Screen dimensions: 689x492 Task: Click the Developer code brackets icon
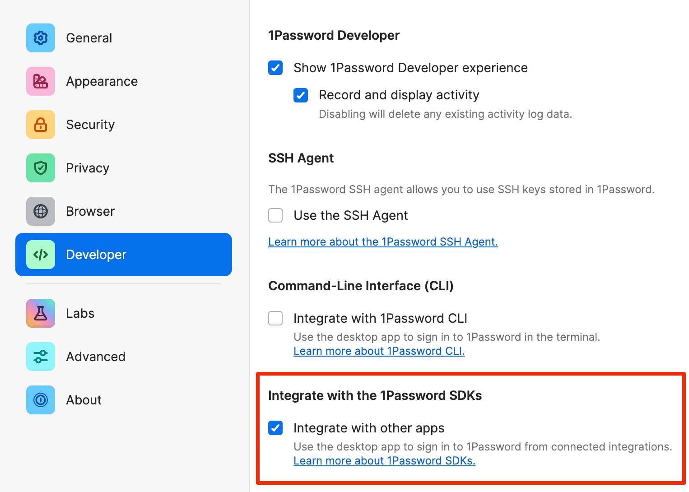tap(40, 255)
